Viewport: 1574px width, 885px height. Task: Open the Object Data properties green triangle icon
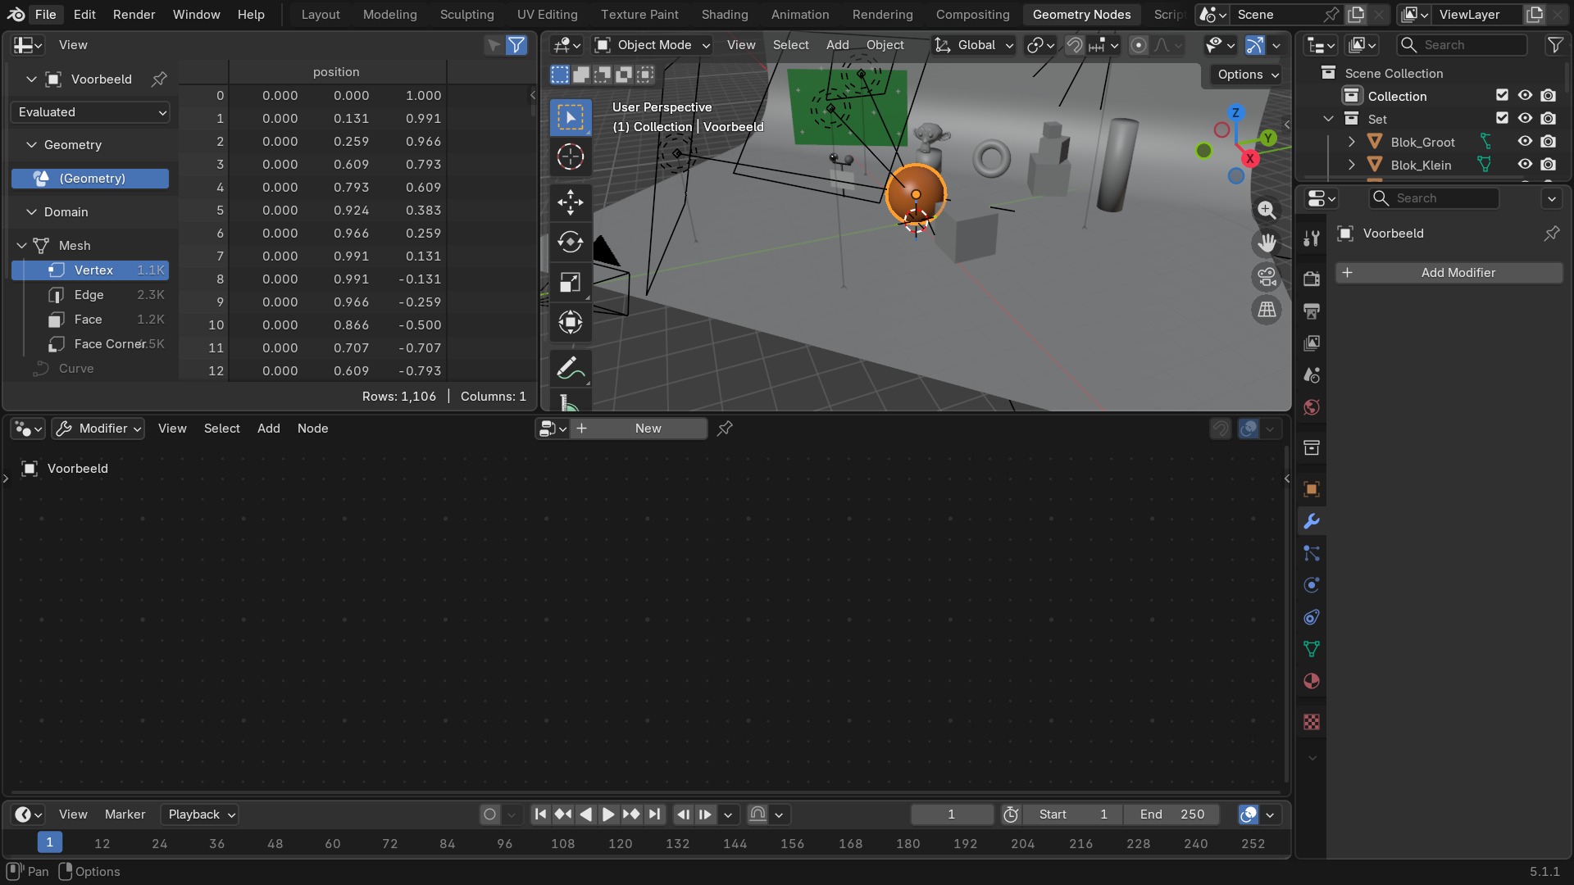coord(1312,649)
